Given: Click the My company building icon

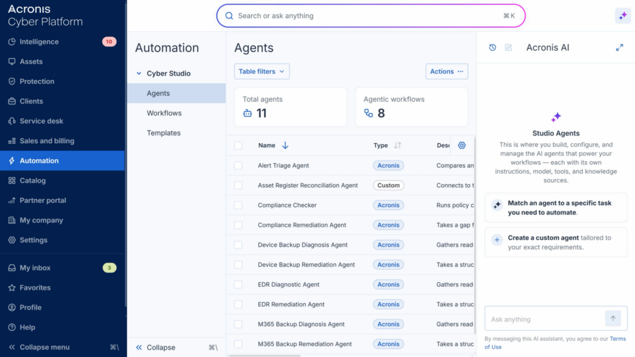Looking at the screenshot, I should [x=12, y=220].
